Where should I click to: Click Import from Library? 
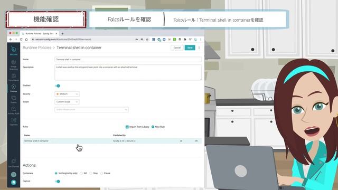point(137,127)
